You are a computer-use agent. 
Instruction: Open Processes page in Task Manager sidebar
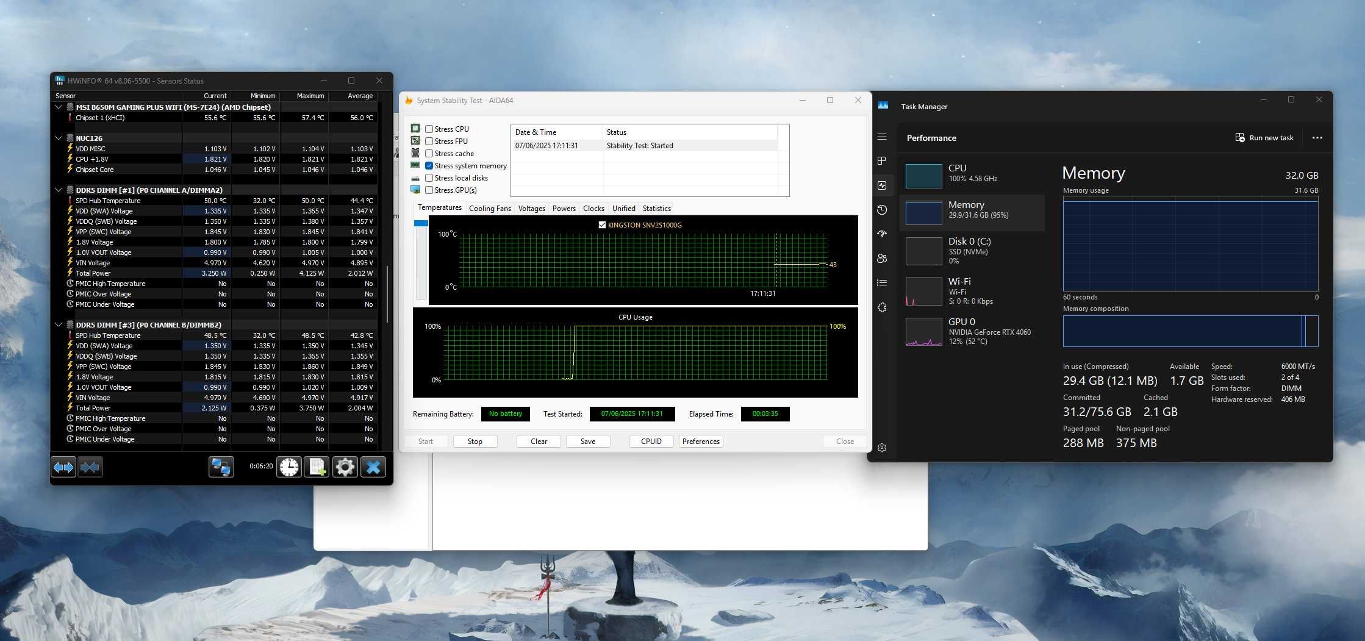(882, 161)
